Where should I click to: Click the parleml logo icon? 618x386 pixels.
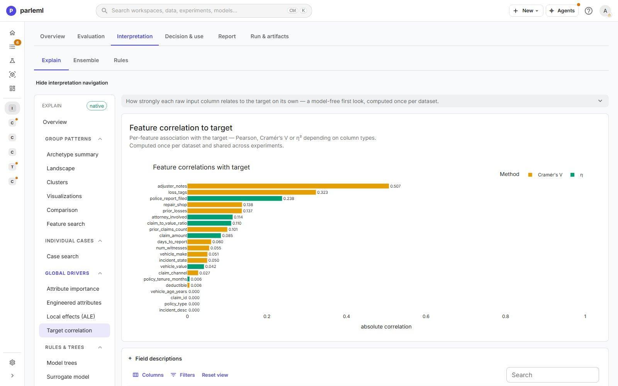11,11
